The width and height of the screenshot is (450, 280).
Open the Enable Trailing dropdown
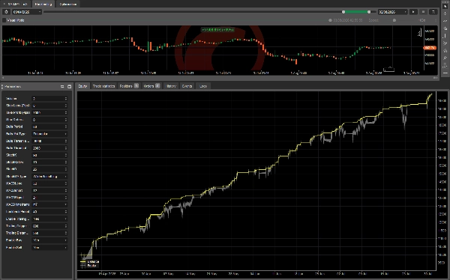coord(49,219)
